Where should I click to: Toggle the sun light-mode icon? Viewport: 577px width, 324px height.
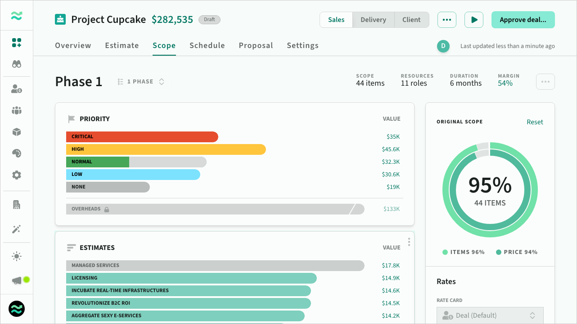pos(17,256)
